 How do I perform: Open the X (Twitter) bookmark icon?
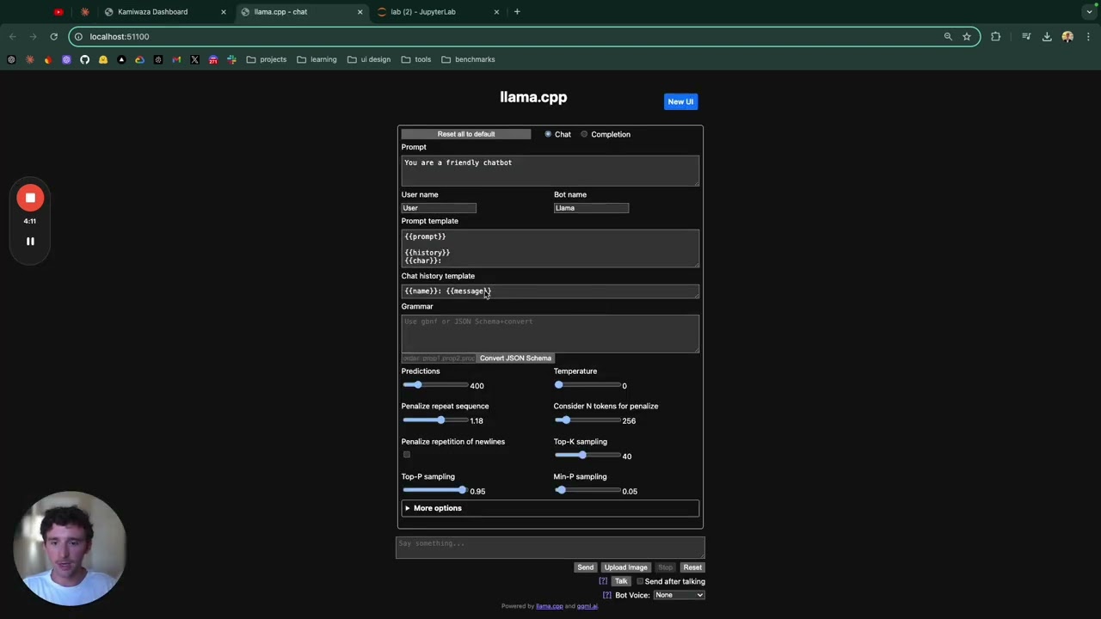tap(194, 59)
